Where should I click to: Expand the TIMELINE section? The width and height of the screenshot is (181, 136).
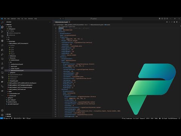[x=8, y=116]
